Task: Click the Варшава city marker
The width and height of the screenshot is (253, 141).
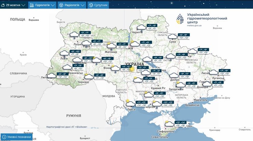Action: (34, 17)
